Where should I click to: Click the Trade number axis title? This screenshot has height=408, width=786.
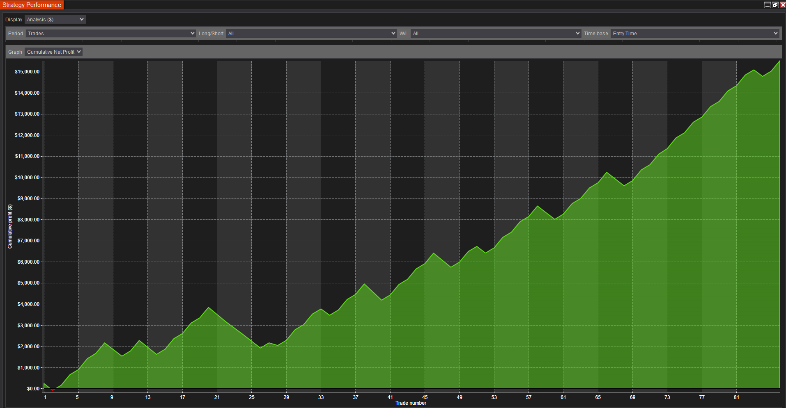pyautogui.click(x=411, y=403)
